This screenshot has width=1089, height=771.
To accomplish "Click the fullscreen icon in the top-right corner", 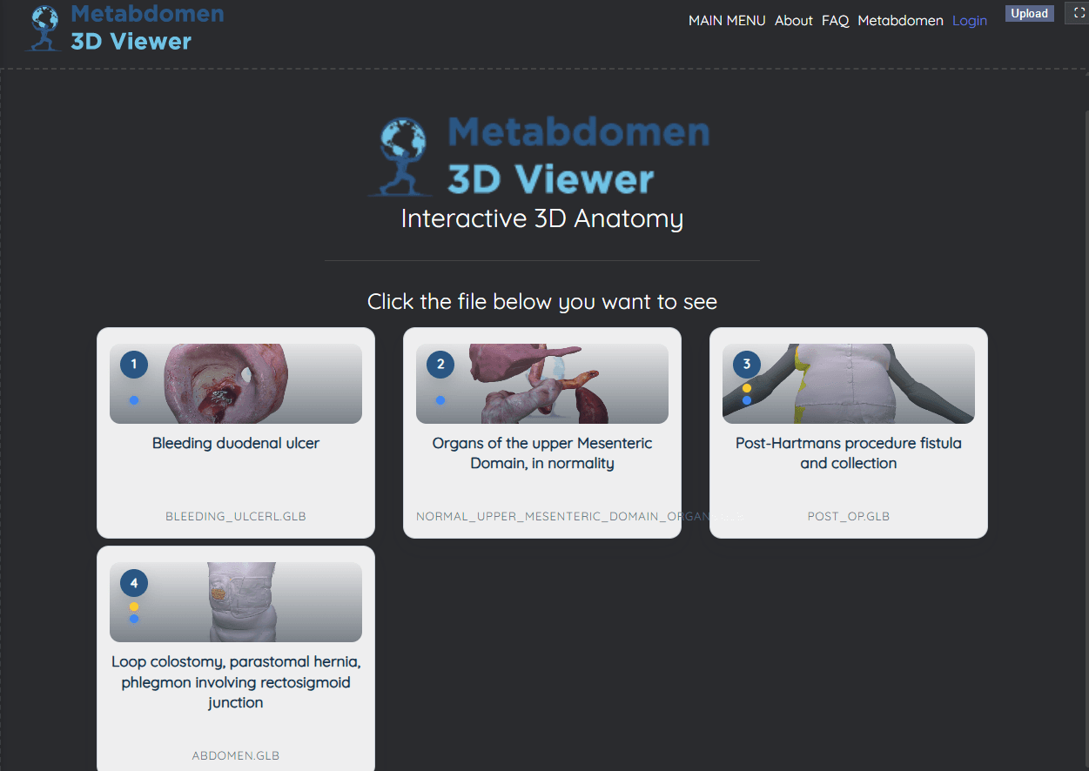I will 1079,13.
